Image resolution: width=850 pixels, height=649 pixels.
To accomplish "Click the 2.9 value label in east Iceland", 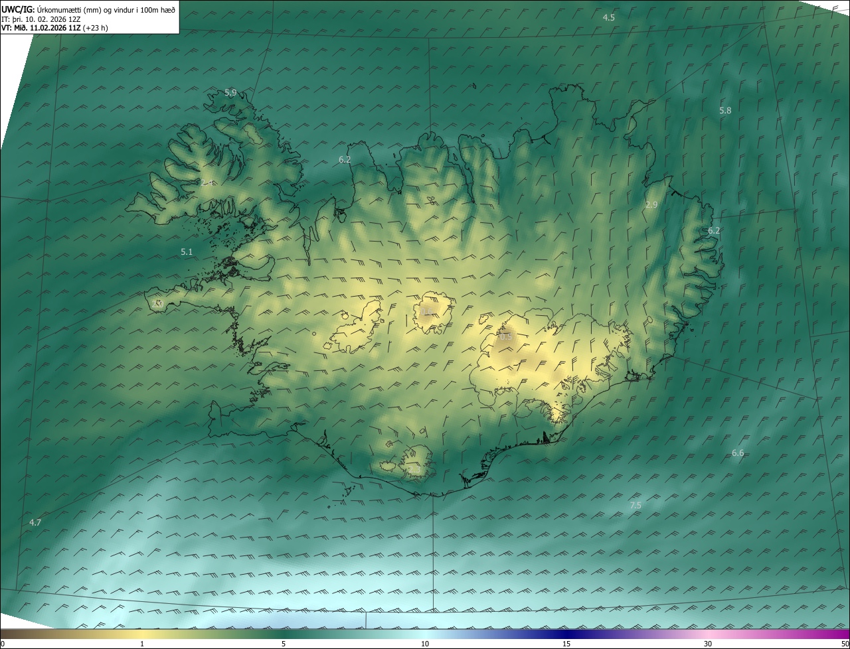I will click(651, 205).
